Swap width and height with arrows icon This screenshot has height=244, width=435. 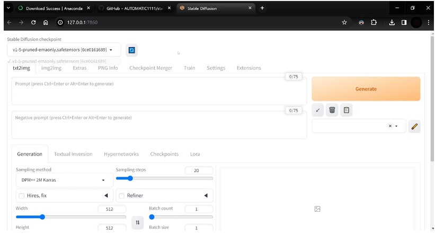point(138,222)
